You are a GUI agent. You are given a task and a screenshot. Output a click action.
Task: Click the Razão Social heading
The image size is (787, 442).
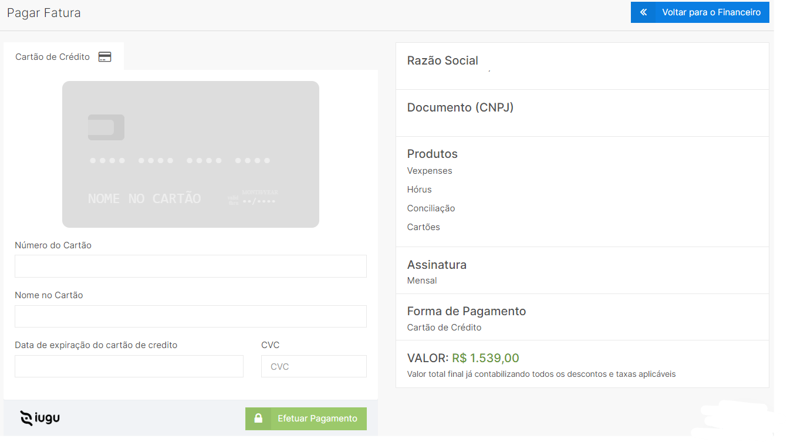tap(443, 60)
